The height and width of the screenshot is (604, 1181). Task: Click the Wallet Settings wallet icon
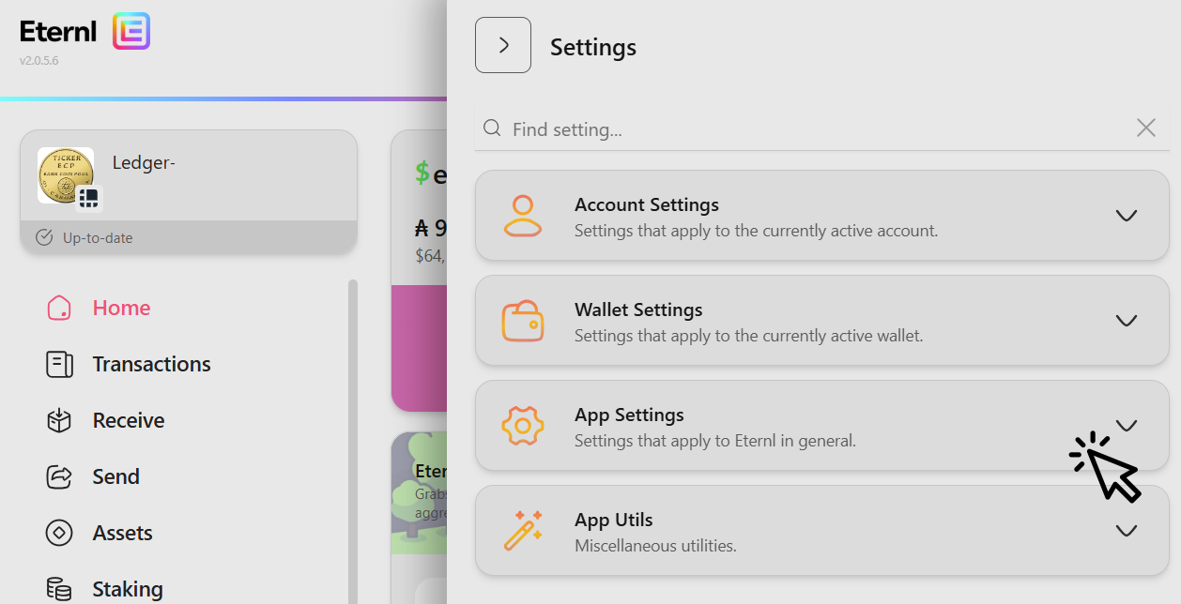tap(523, 320)
